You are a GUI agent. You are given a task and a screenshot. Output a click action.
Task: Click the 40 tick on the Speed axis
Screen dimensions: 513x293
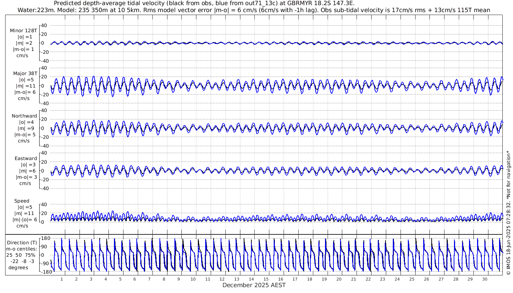44,204
